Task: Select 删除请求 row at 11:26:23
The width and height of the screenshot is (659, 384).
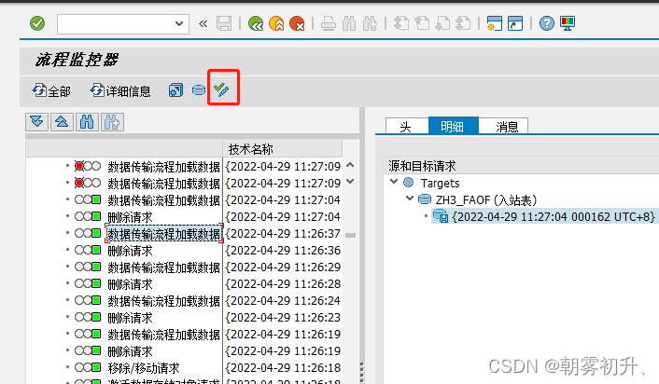Action: 130,317
